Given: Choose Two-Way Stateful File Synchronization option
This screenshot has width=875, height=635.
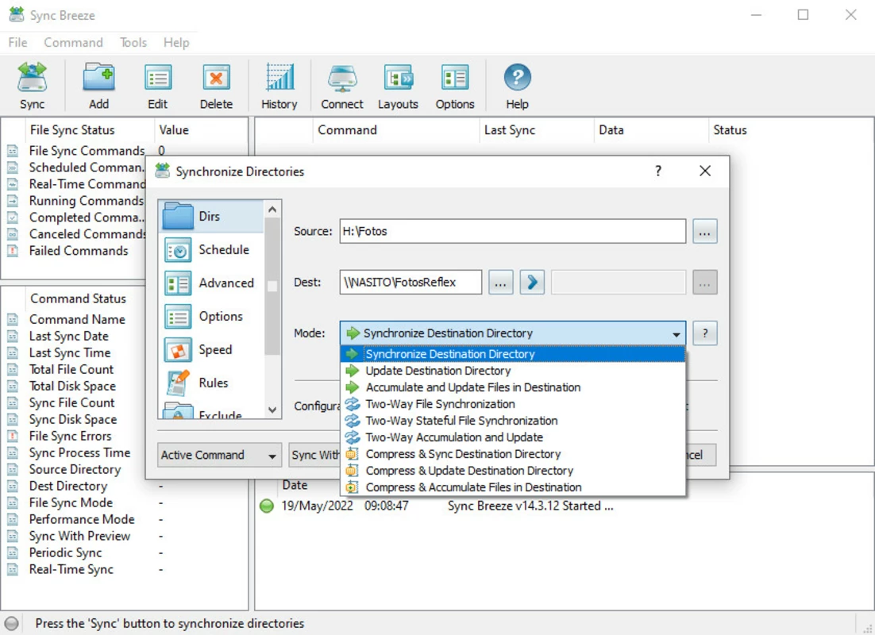Looking at the screenshot, I should (513, 421).
